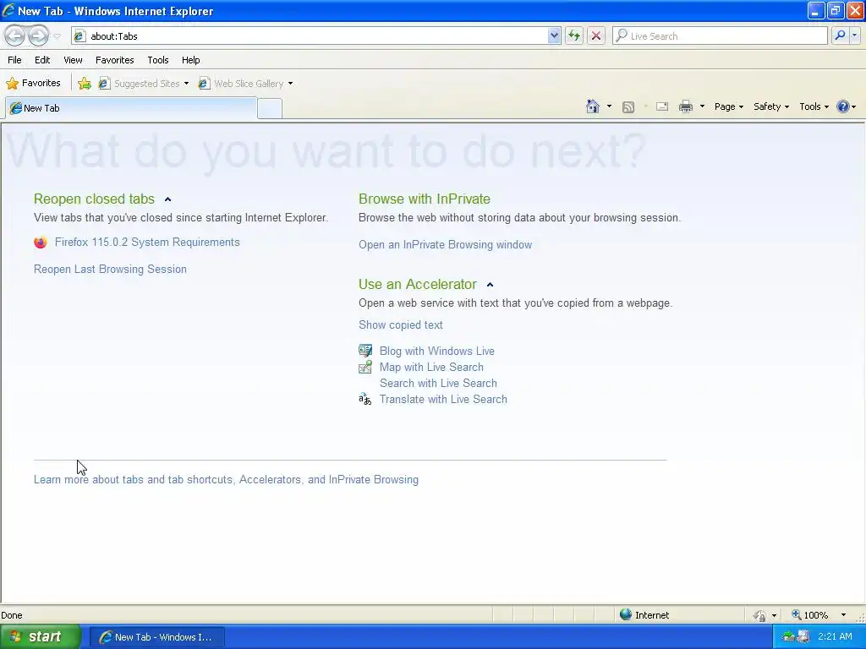
Task: Click New Tab taskbar button
Action: tap(156, 637)
